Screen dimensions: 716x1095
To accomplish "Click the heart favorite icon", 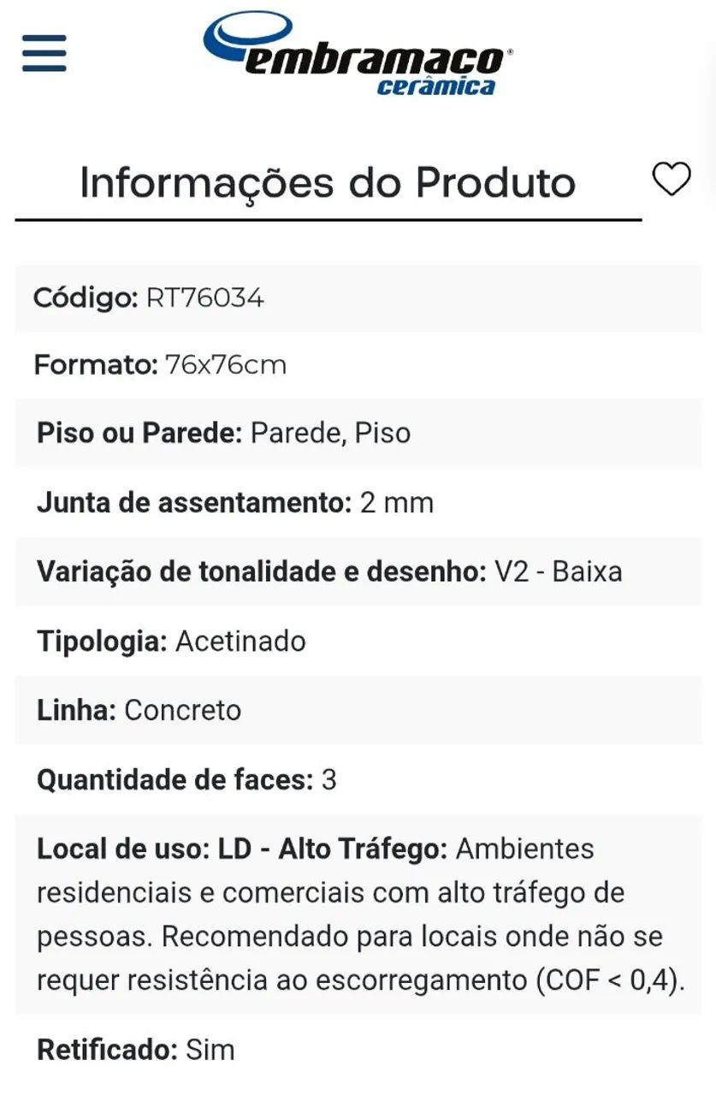I will (x=671, y=180).
